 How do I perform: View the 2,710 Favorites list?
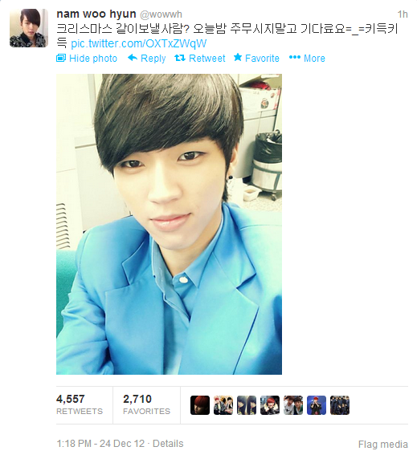pyautogui.click(x=146, y=405)
